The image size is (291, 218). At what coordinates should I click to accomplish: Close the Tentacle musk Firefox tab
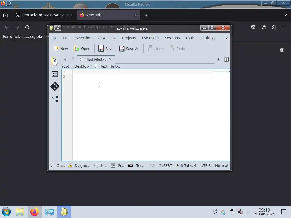point(72,15)
